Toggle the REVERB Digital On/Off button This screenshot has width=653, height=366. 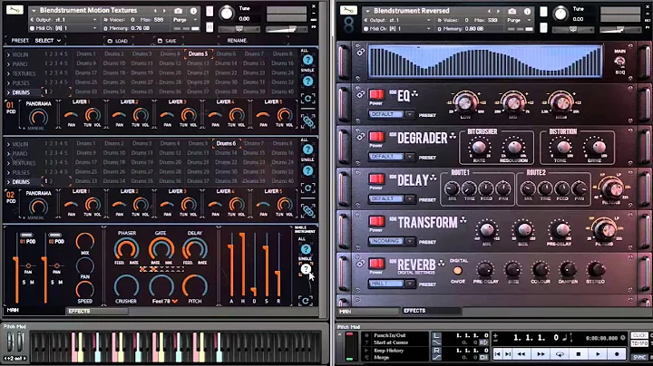pyautogui.click(x=458, y=271)
